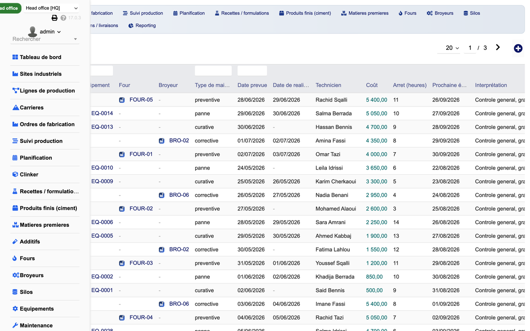The width and height of the screenshot is (530, 331).
Task: Select cost value 850,00
Action: (x=374, y=277)
